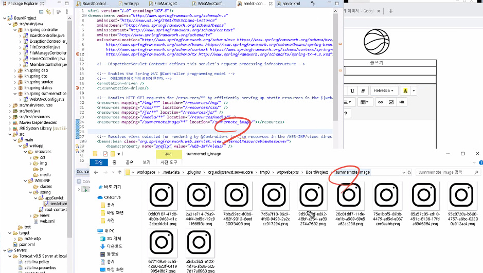Collapse BoardProject tree node

(5, 18)
